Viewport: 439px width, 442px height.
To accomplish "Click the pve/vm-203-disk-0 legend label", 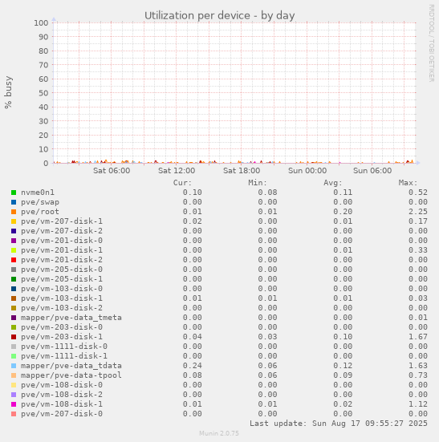I will tap(62, 327).
